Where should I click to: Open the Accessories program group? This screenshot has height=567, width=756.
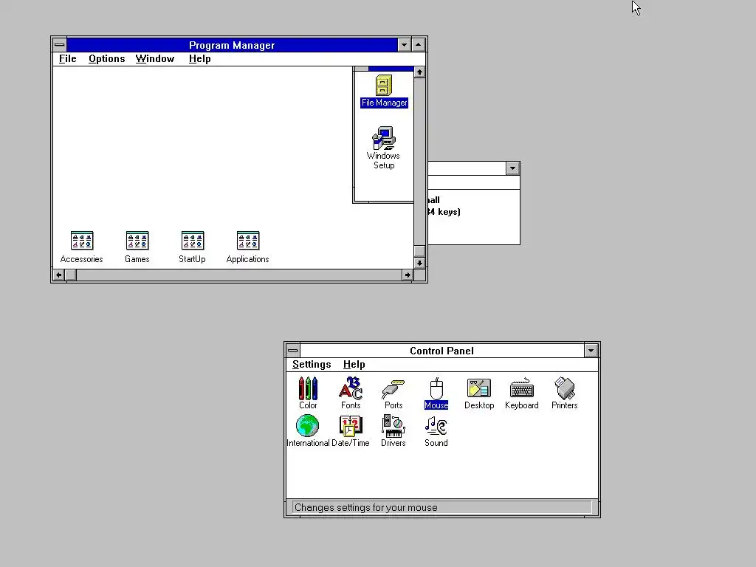pyautogui.click(x=81, y=247)
